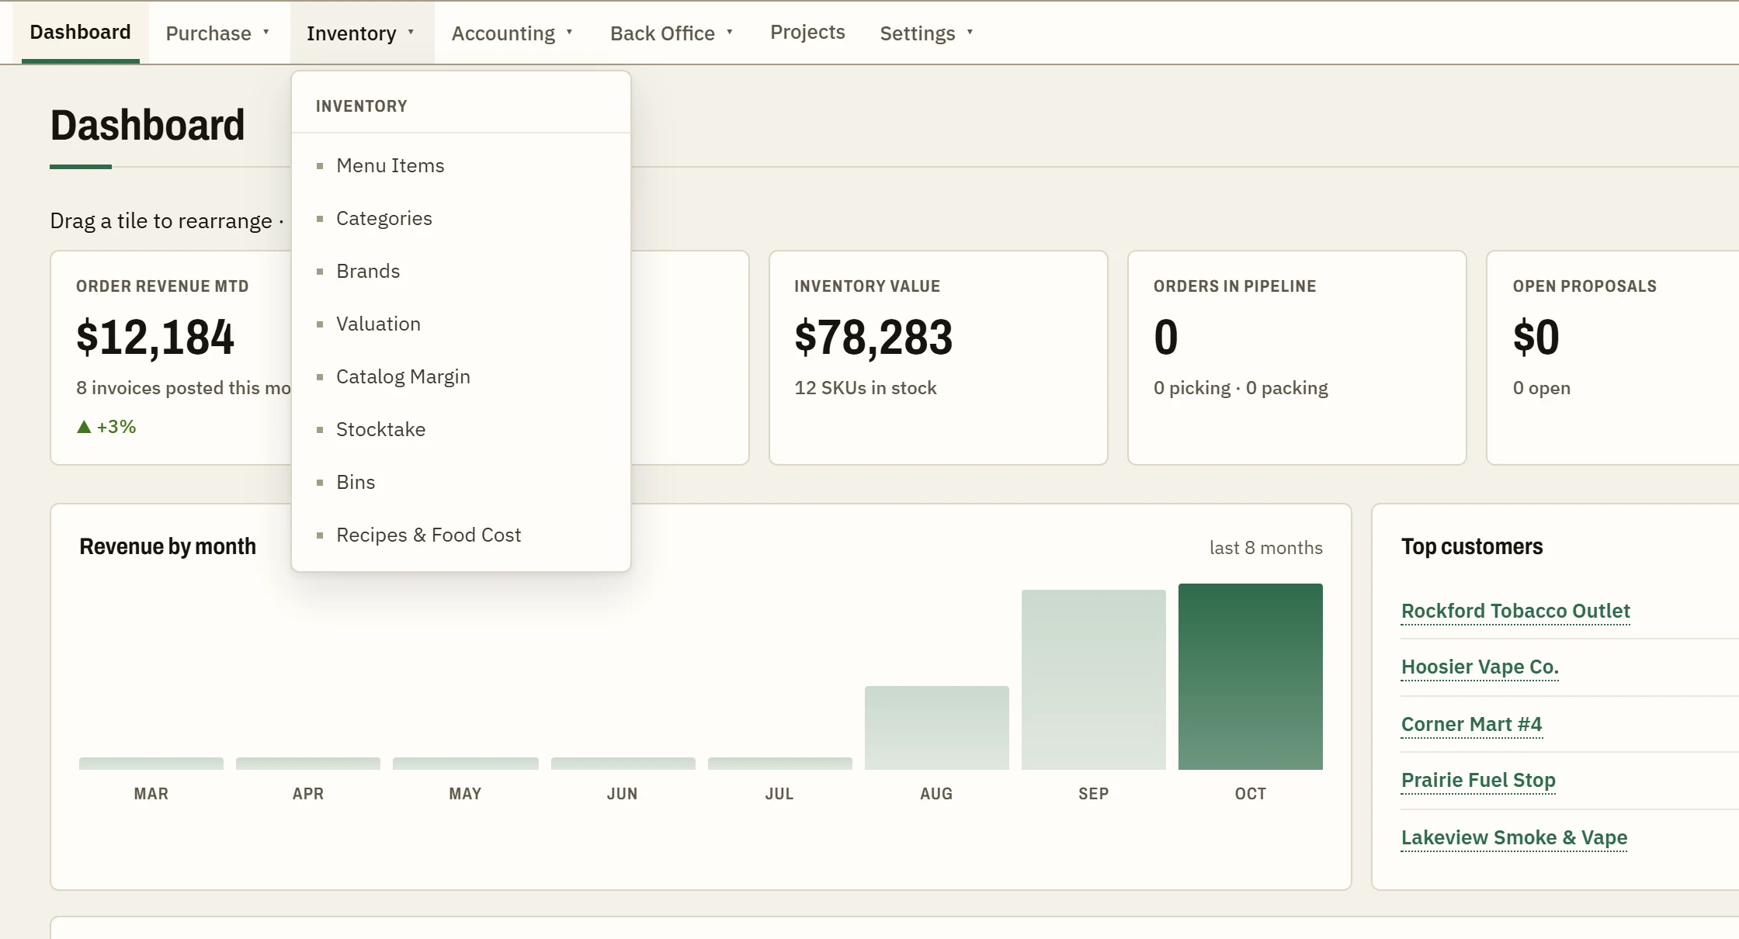Click the '0 picking · 0 packing' text
This screenshot has height=939, width=1739.
point(1241,388)
